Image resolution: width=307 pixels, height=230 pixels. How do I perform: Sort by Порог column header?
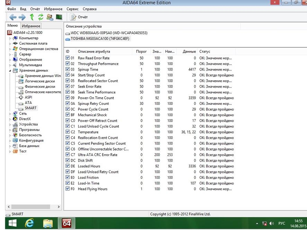[x=141, y=52]
